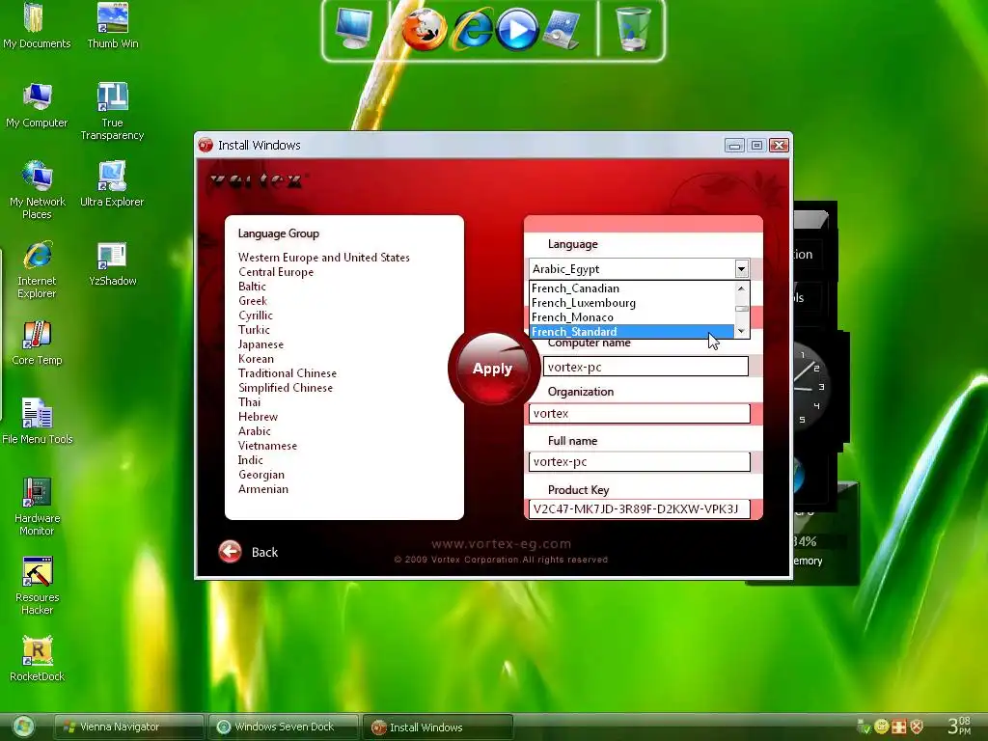This screenshot has height=741, width=988.
Task: Click the Computer name input field
Action: (645, 367)
